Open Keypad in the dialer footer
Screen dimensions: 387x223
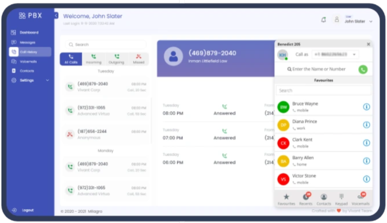pyautogui.click(x=341, y=199)
